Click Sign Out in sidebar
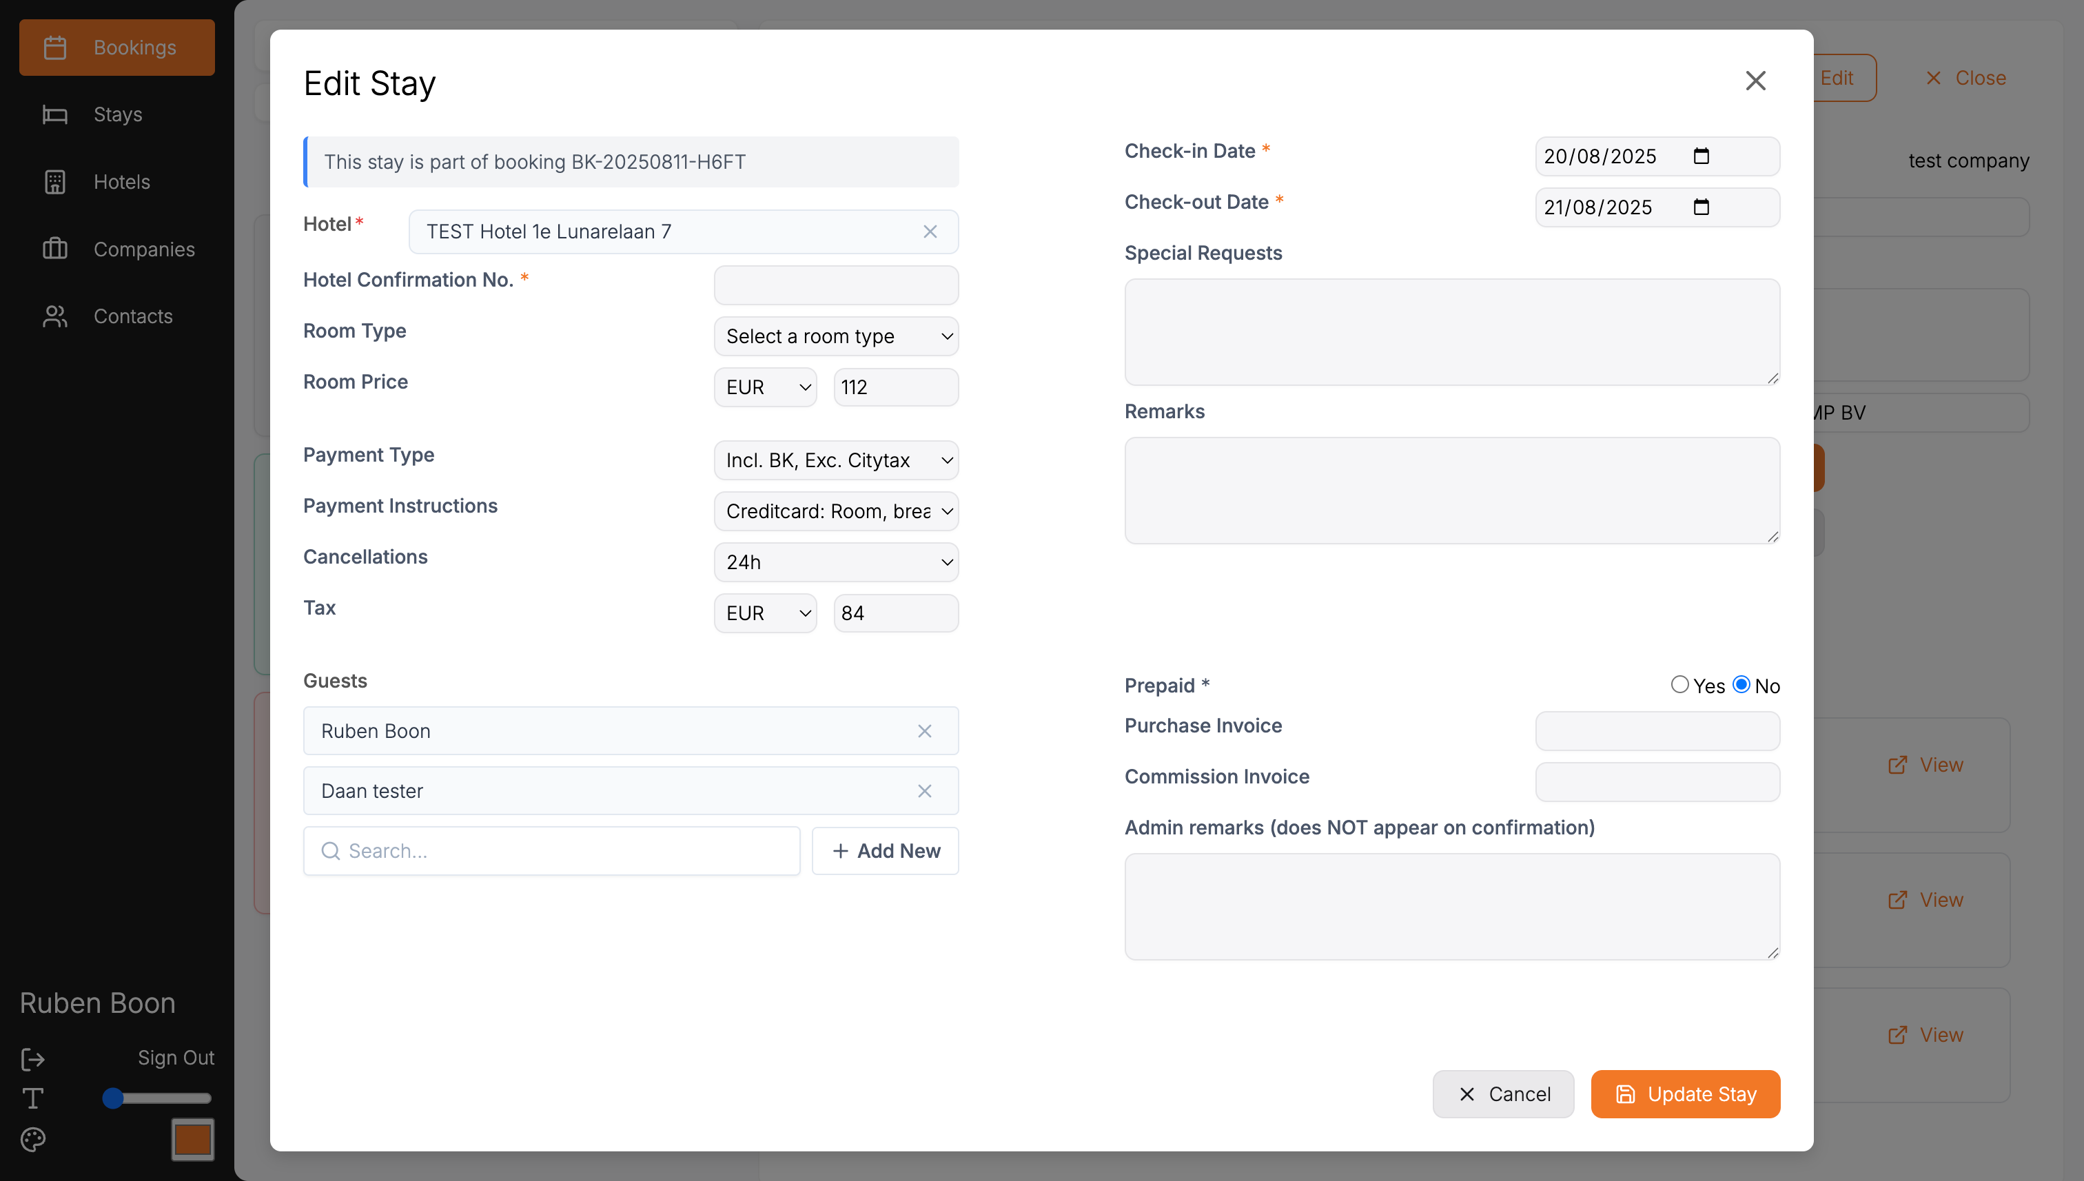 175,1058
